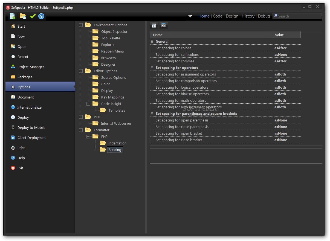Select Object Inspector in the options tree
Screen dimensions: 330x241
click(x=114, y=31)
